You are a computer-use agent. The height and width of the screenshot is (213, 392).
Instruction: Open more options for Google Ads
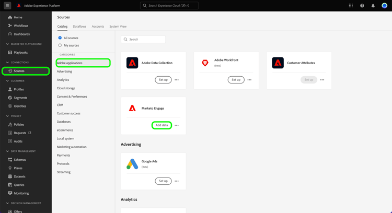coord(177,181)
